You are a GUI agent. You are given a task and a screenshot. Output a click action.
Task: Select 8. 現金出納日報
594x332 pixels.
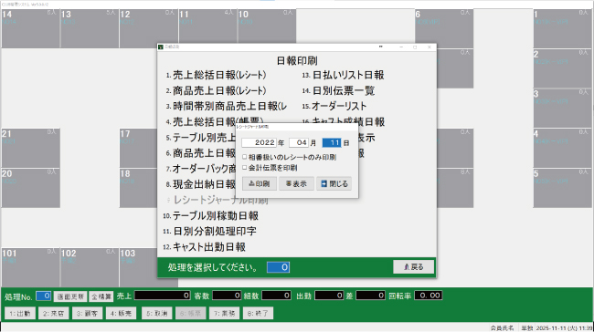[201, 184]
